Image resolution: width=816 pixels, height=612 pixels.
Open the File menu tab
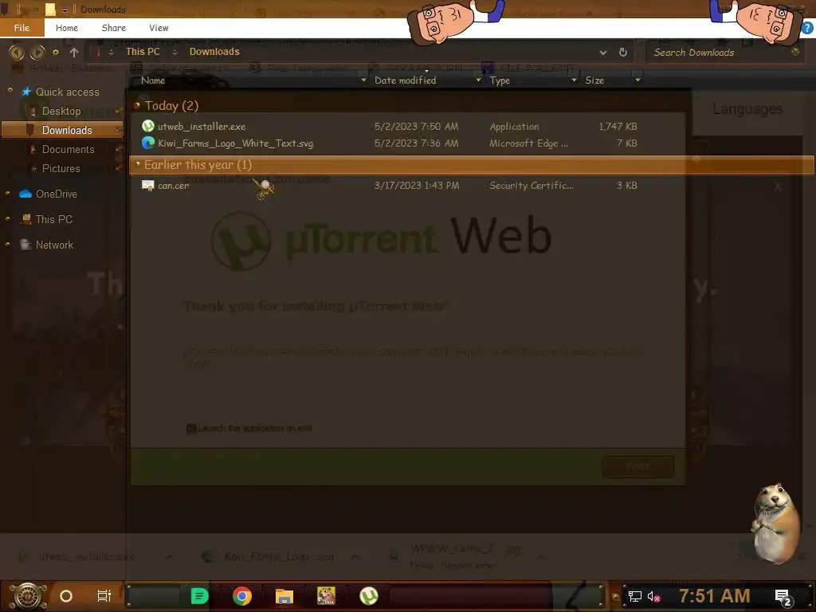22,28
